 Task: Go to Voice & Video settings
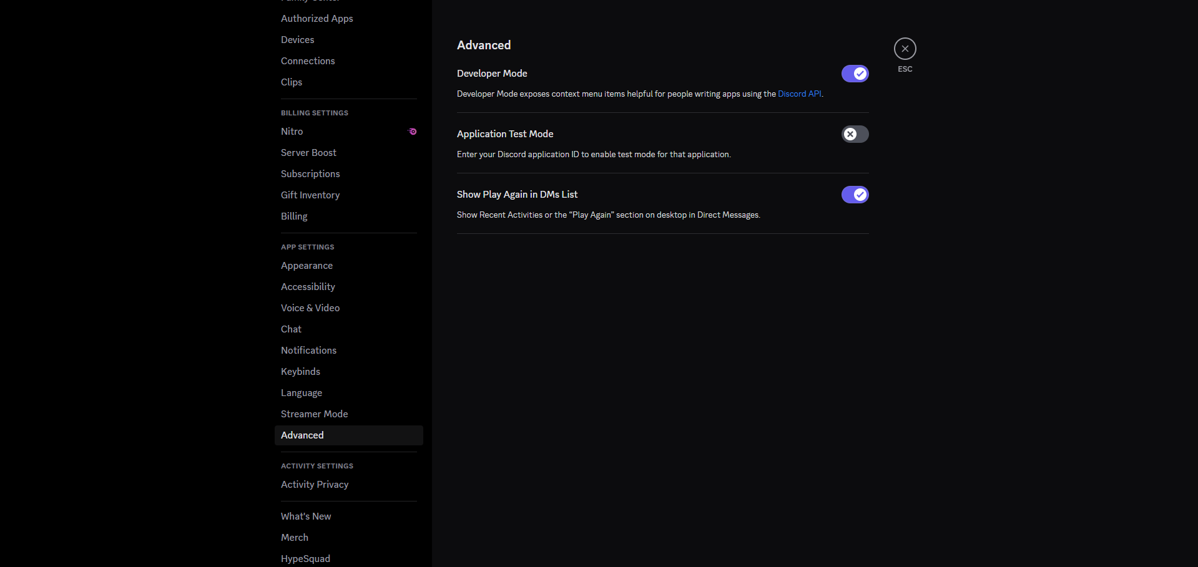pos(348,308)
